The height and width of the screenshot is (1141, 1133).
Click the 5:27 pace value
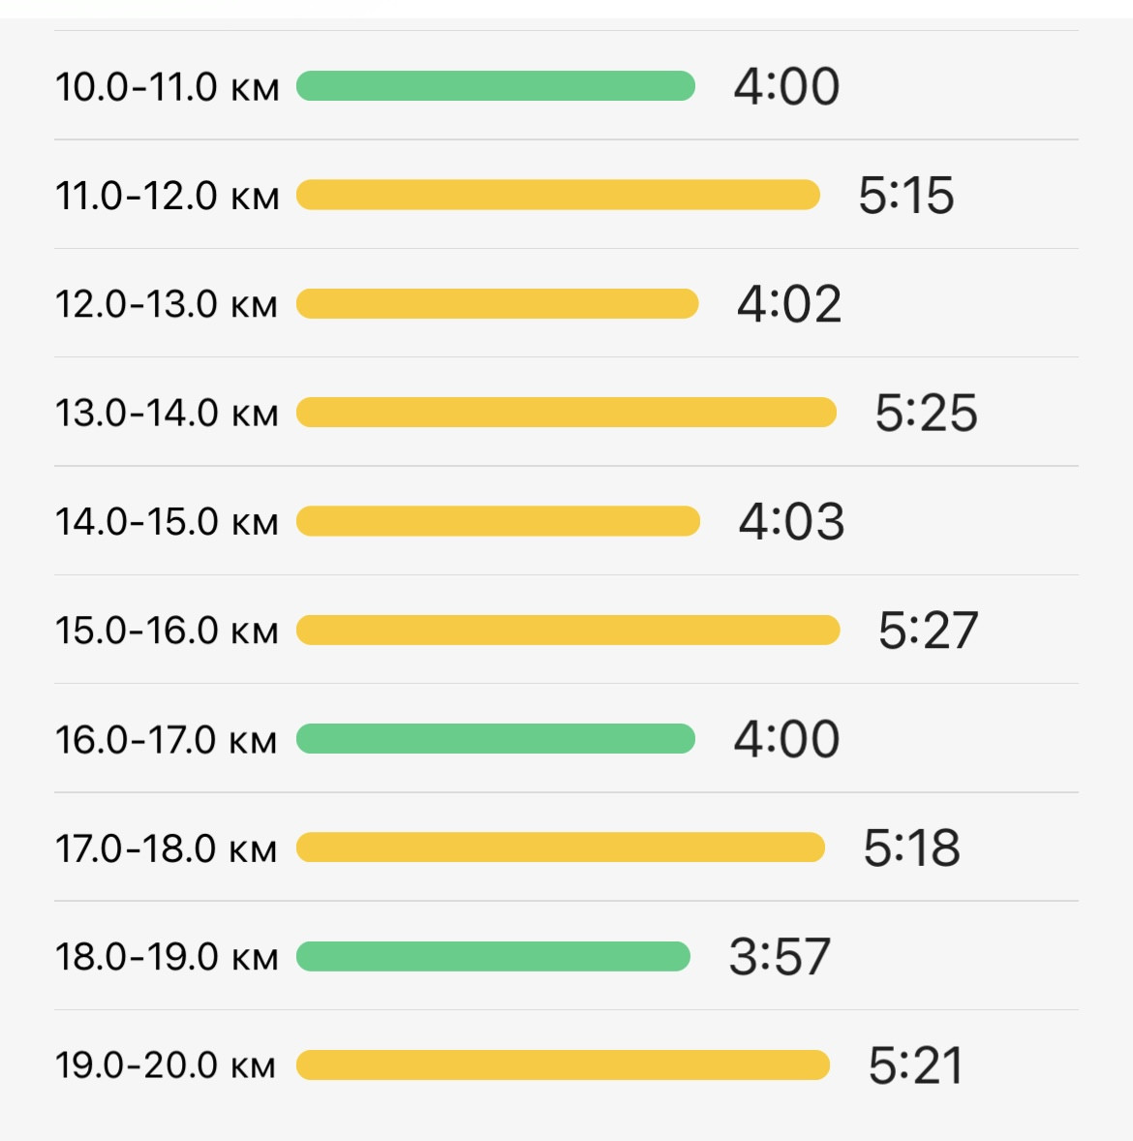tap(928, 631)
